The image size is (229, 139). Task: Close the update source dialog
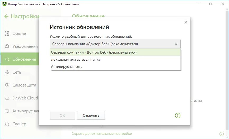186,22
